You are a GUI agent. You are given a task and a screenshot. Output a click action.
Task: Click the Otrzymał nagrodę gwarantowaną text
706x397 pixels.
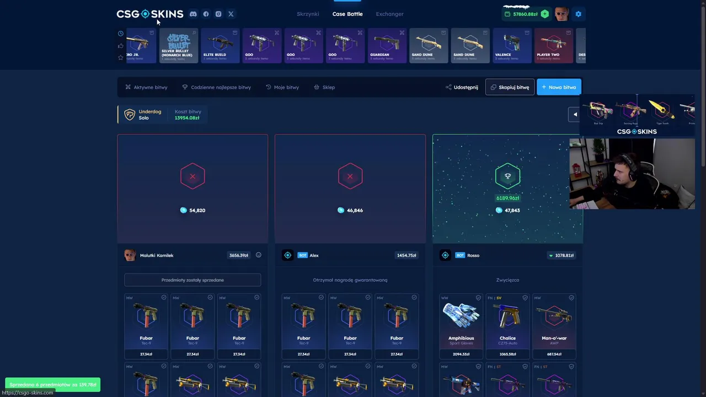click(350, 280)
